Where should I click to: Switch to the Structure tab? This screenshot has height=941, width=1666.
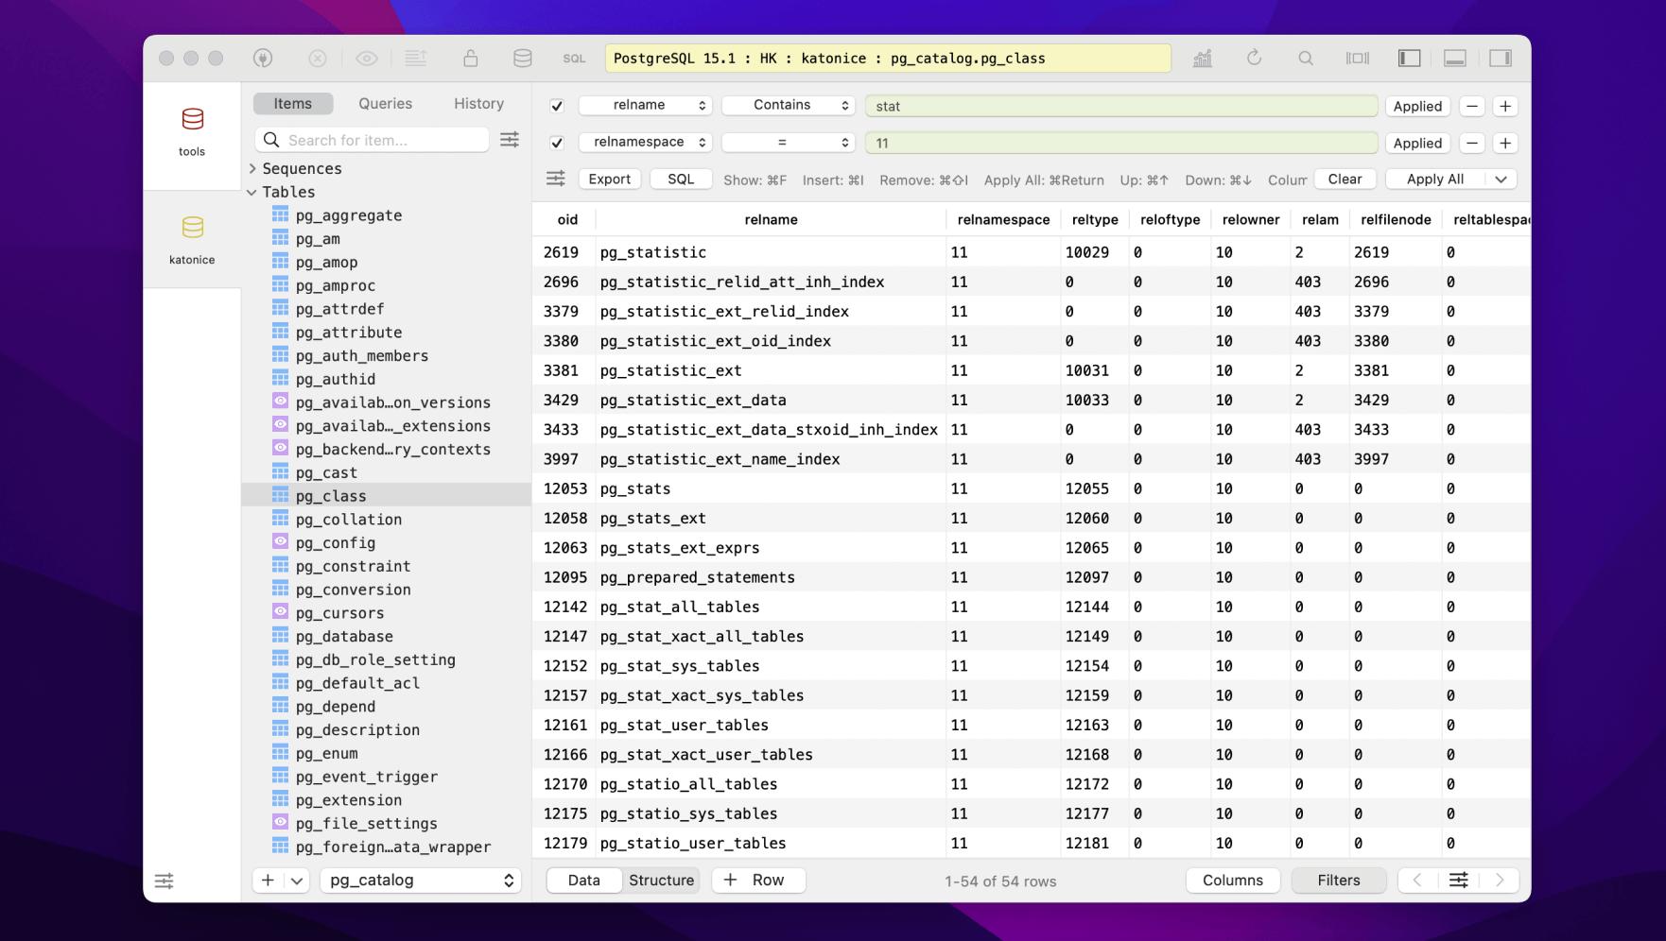pos(661,880)
